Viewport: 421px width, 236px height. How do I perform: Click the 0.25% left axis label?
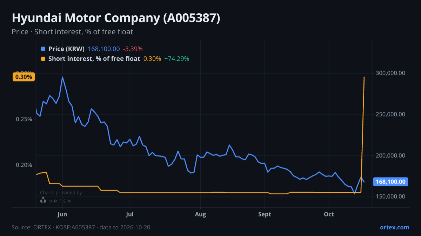coord(24,119)
